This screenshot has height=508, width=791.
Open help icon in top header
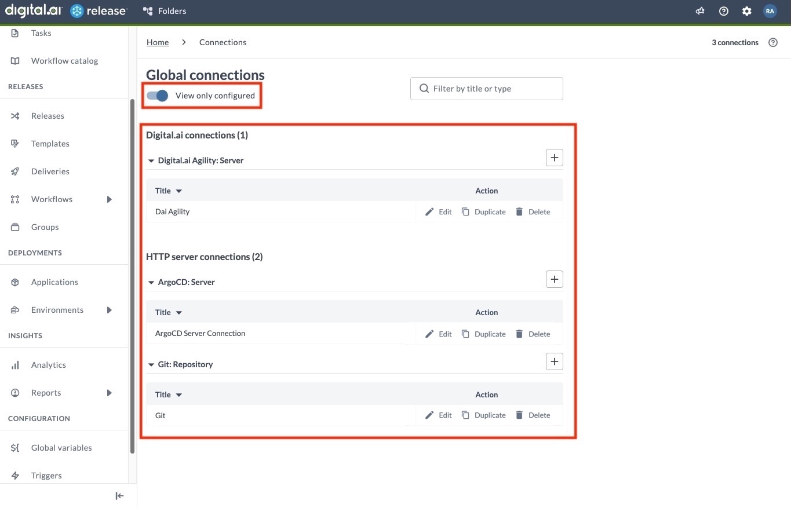(x=723, y=11)
